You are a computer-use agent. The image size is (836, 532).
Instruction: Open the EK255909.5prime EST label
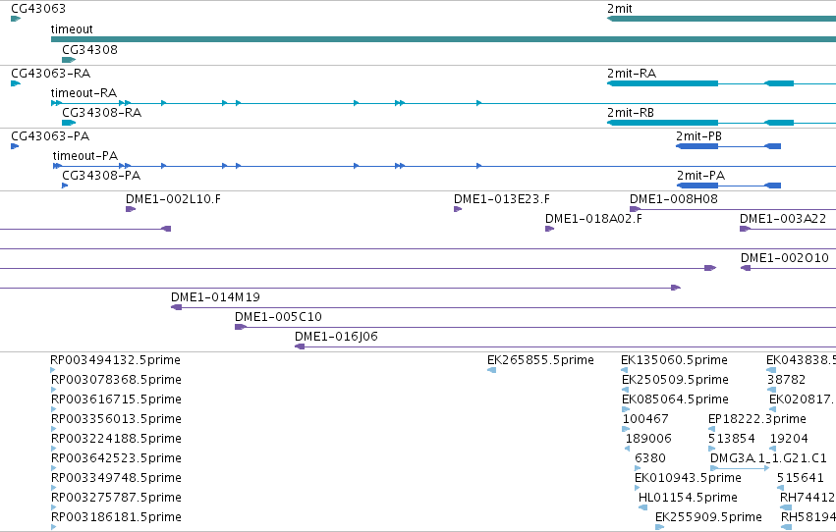(x=708, y=517)
